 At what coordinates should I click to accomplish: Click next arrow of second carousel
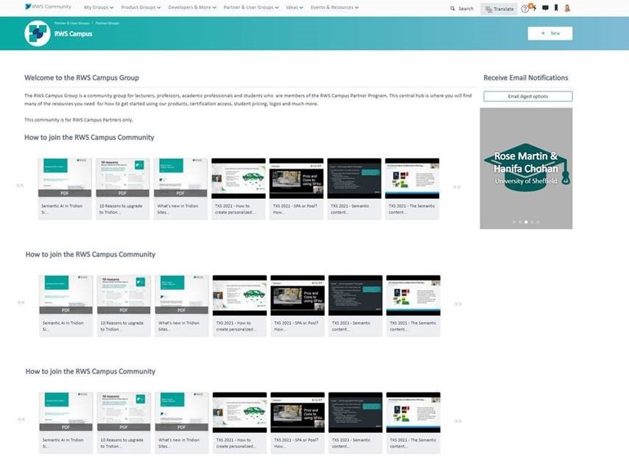[x=457, y=304]
